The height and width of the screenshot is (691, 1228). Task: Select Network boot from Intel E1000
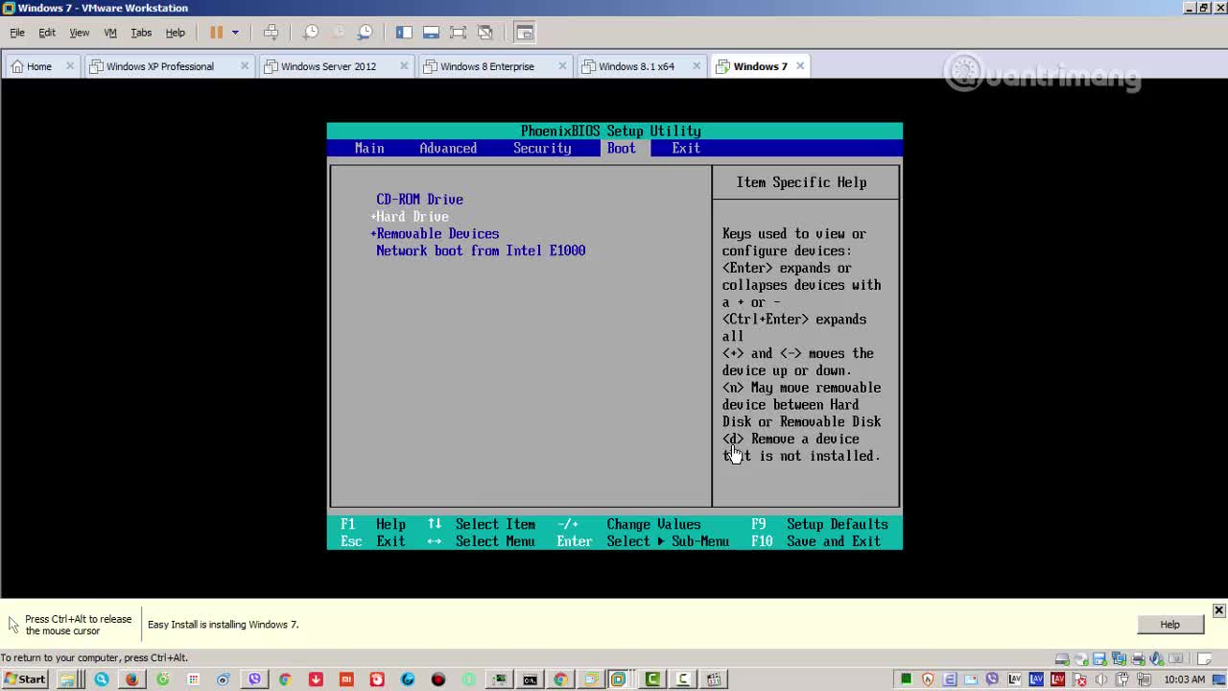(481, 251)
